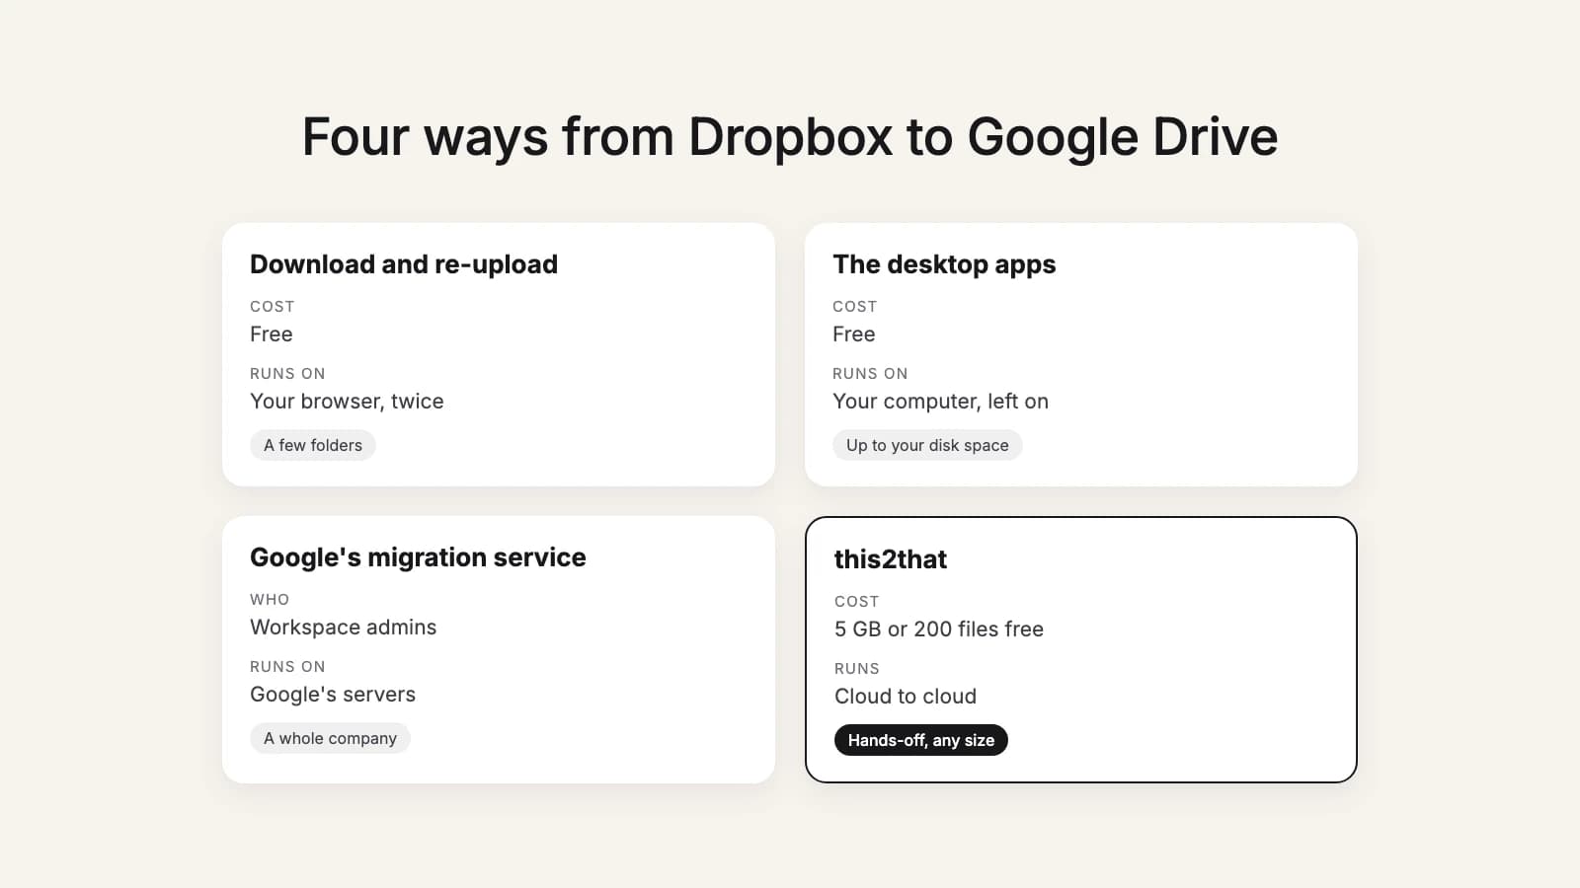This screenshot has height=888, width=1580.
Task: Click the "Cloud to cloud" text
Action: [x=906, y=697]
